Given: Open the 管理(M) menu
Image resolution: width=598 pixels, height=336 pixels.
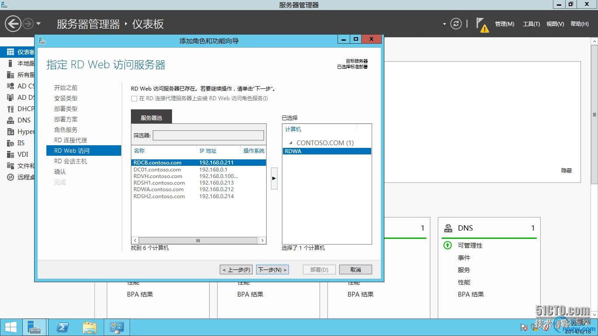Looking at the screenshot, I should pyautogui.click(x=505, y=24).
